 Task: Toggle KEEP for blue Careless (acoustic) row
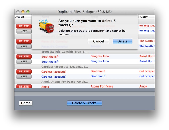(x=24, y=77)
